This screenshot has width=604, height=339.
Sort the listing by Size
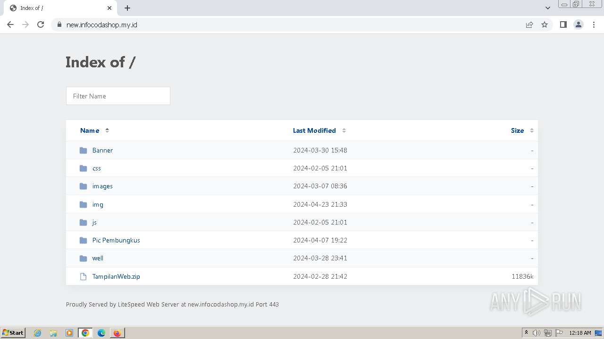[517, 130]
